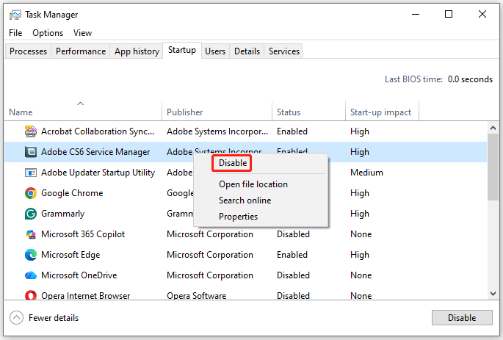Sort by the Name column header
This screenshot has width=503, height=340.
pos(83,112)
